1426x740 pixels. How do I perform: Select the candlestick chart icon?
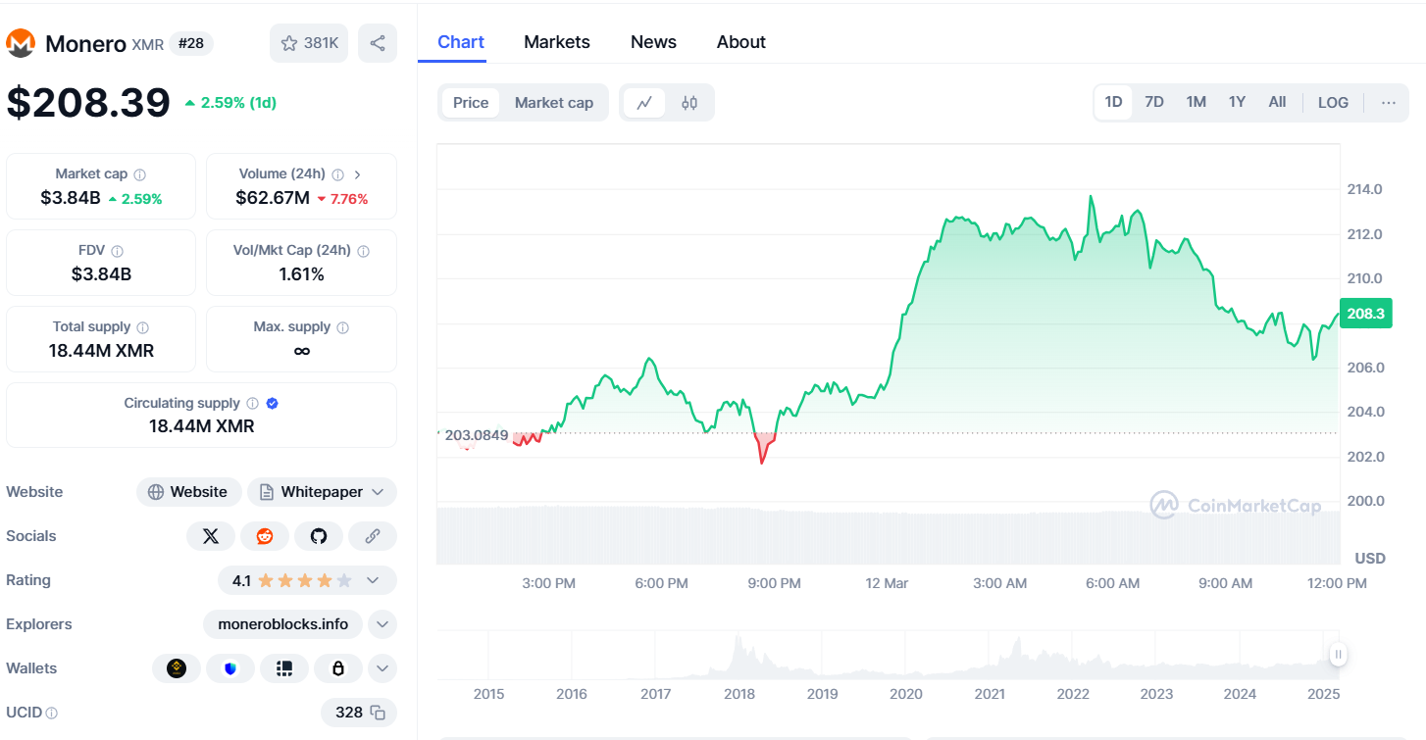[688, 102]
